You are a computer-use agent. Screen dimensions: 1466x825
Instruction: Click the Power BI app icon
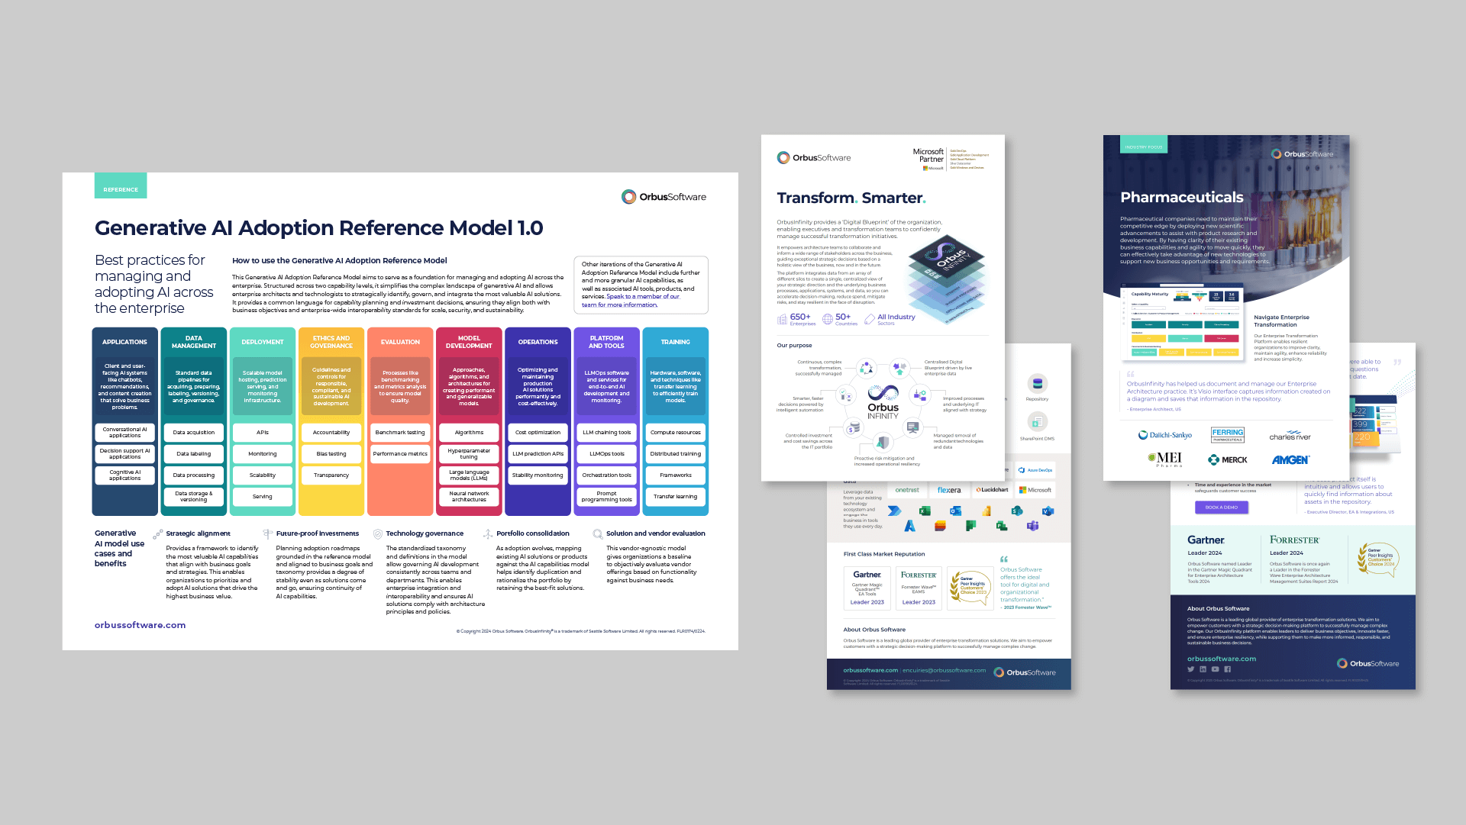(x=986, y=511)
